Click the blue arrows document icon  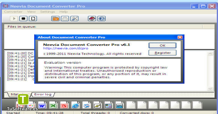point(86,105)
